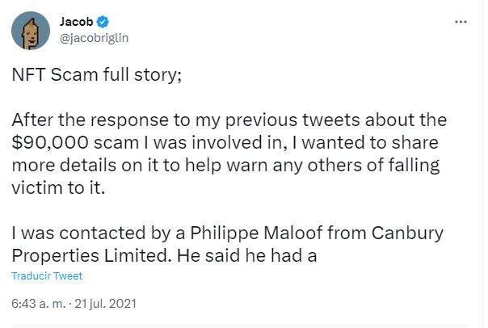This screenshot has width=488, height=328.
Task: Click the blue verified badge icon
Action: pyautogui.click(x=104, y=21)
